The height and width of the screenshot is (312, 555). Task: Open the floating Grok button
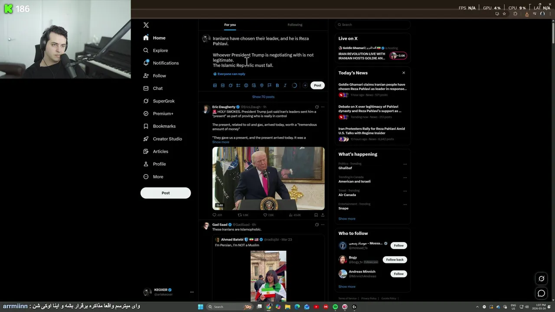click(542, 279)
